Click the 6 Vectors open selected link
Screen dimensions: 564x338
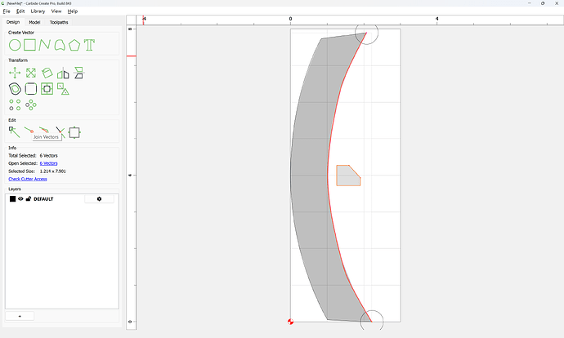click(48, 163)
